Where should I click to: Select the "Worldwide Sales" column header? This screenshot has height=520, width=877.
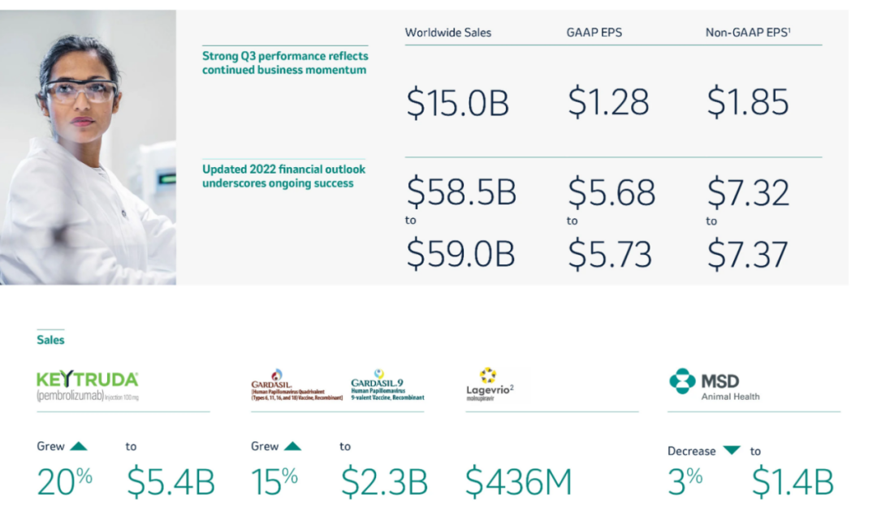click(448, 32)
